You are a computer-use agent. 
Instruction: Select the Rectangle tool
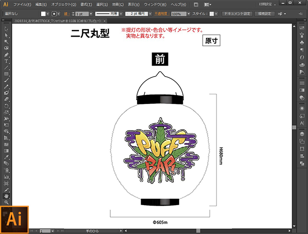[x=6, y=74]
